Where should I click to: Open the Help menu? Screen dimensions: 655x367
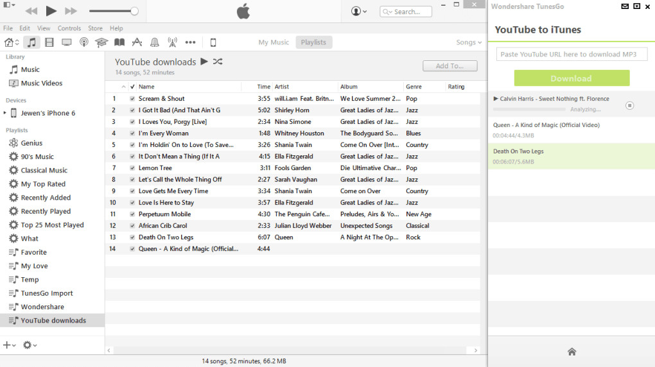tap(116, 28)
